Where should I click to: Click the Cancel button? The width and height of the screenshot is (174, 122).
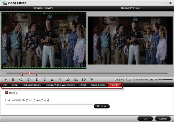163,119
